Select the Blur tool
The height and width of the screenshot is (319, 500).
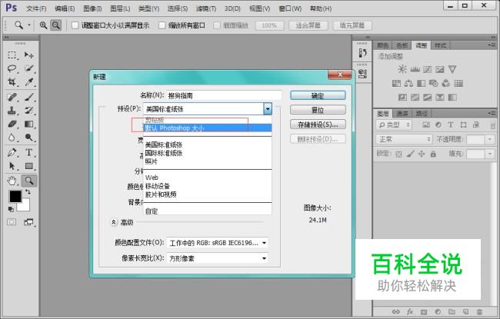coord(12,138)
